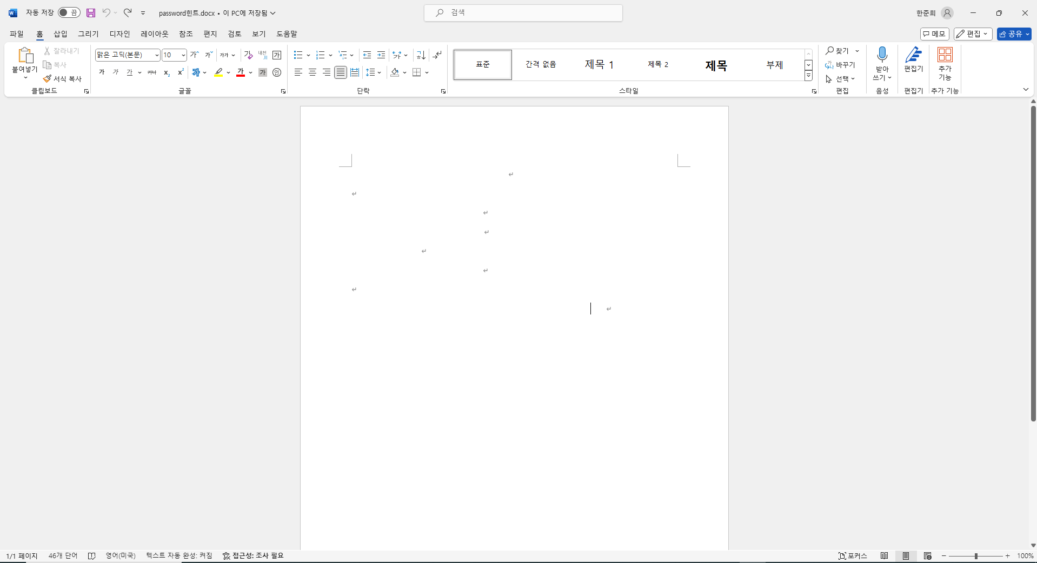Decrease paragraph indent

coord(367,55)
